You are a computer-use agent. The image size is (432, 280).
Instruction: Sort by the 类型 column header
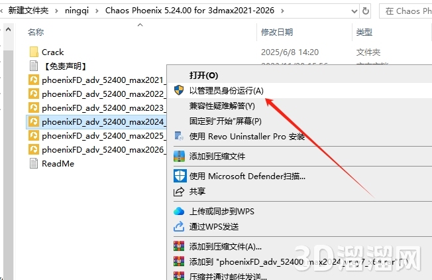coord(364,32)
